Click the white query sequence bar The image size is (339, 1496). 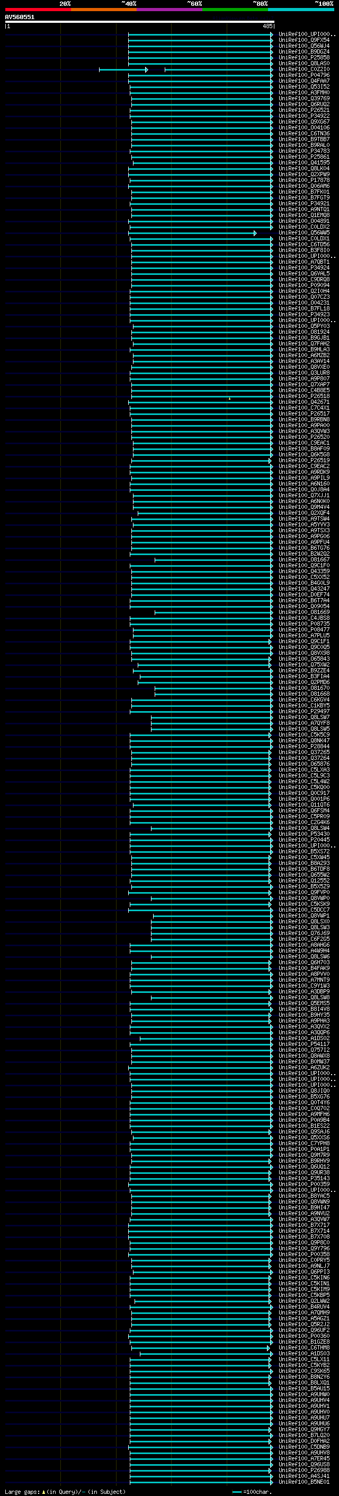click(x=140, y=22)
